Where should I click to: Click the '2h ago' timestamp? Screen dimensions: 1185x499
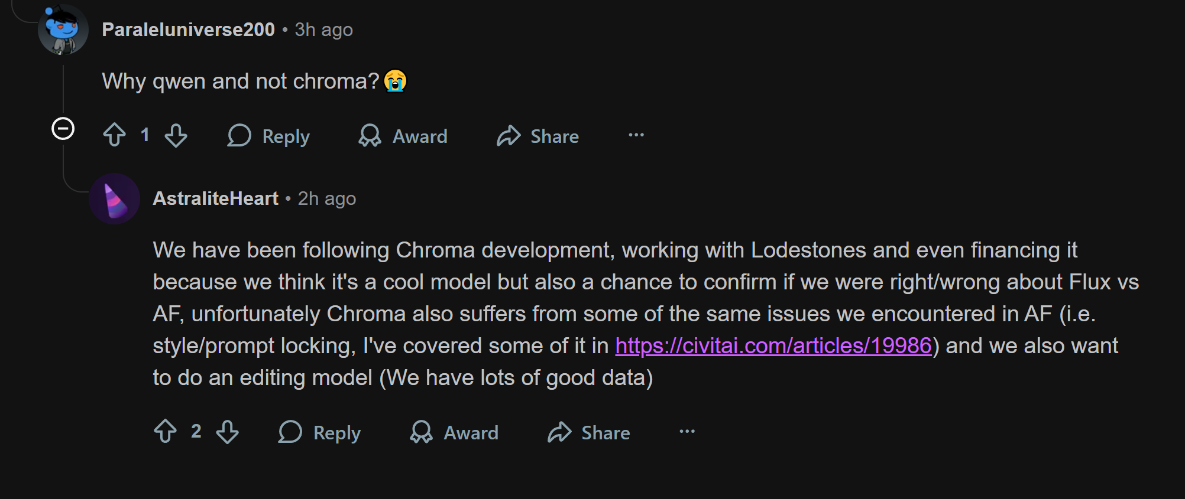tap(326, 198)
